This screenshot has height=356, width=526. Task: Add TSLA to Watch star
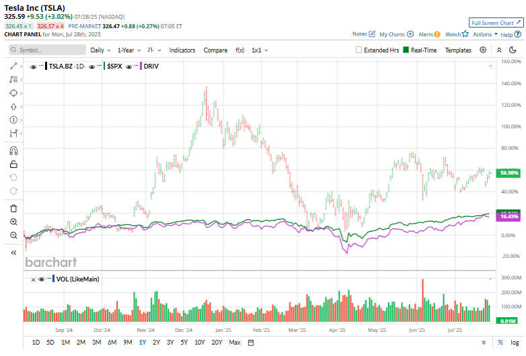click(x=465, y=34)
